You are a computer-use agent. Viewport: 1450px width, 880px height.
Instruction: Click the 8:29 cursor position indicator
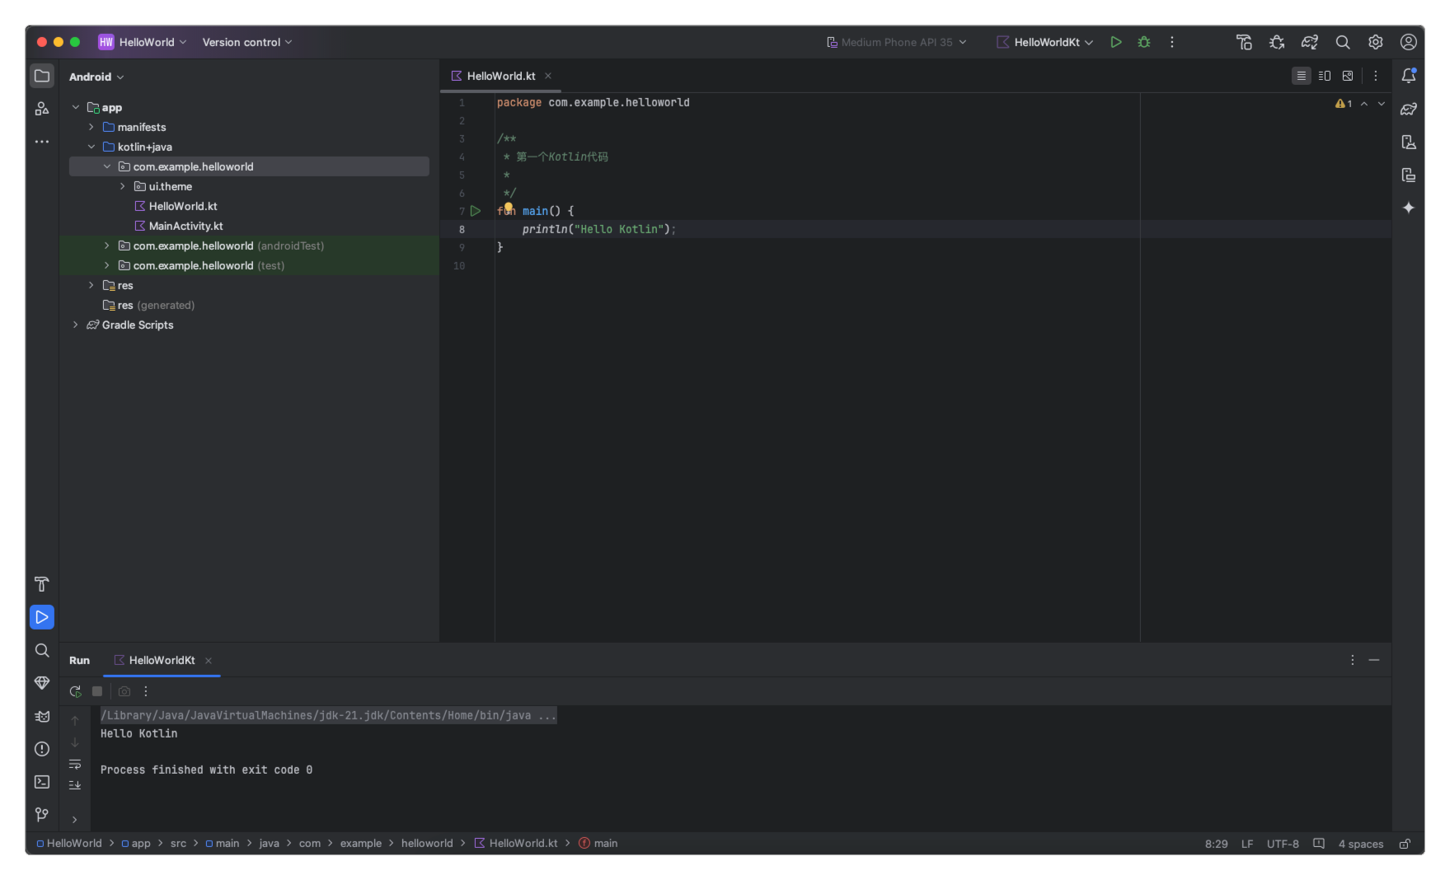(x=1216, y=844)
